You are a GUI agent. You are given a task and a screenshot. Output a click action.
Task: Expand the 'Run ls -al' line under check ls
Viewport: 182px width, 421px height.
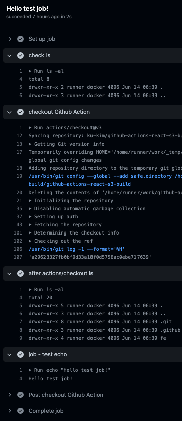46,71
